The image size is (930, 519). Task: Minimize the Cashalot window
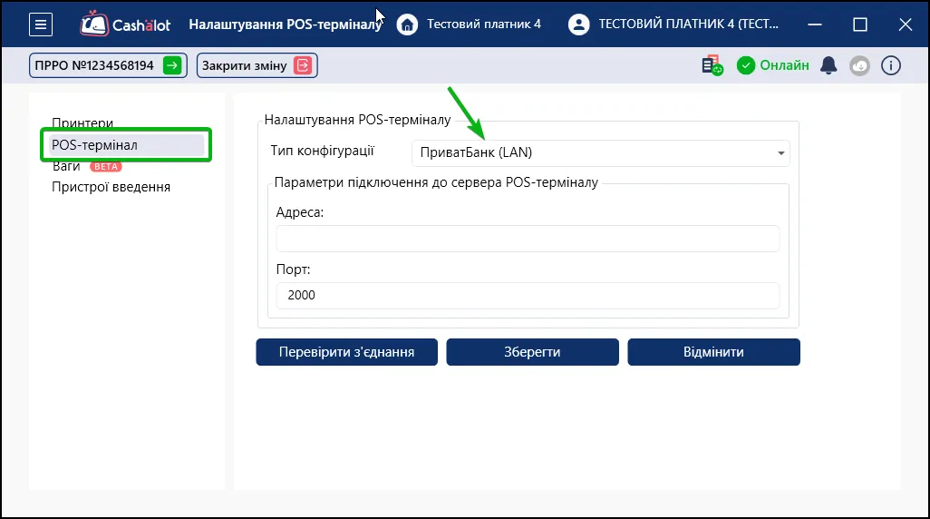815,24
